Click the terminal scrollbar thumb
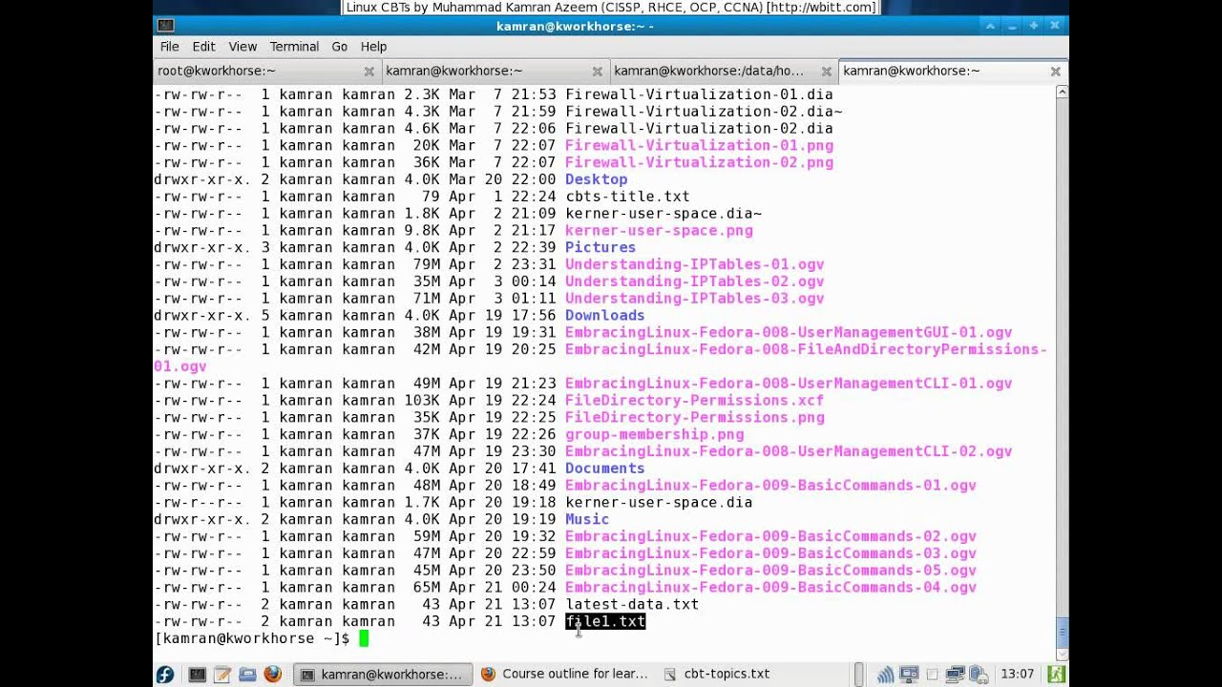Screen dimensions: 1222x687 [1062, 632]
